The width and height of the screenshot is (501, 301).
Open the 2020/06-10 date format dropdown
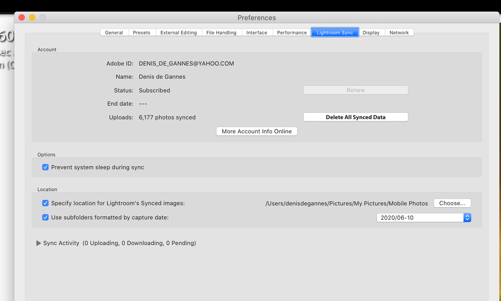424,218
